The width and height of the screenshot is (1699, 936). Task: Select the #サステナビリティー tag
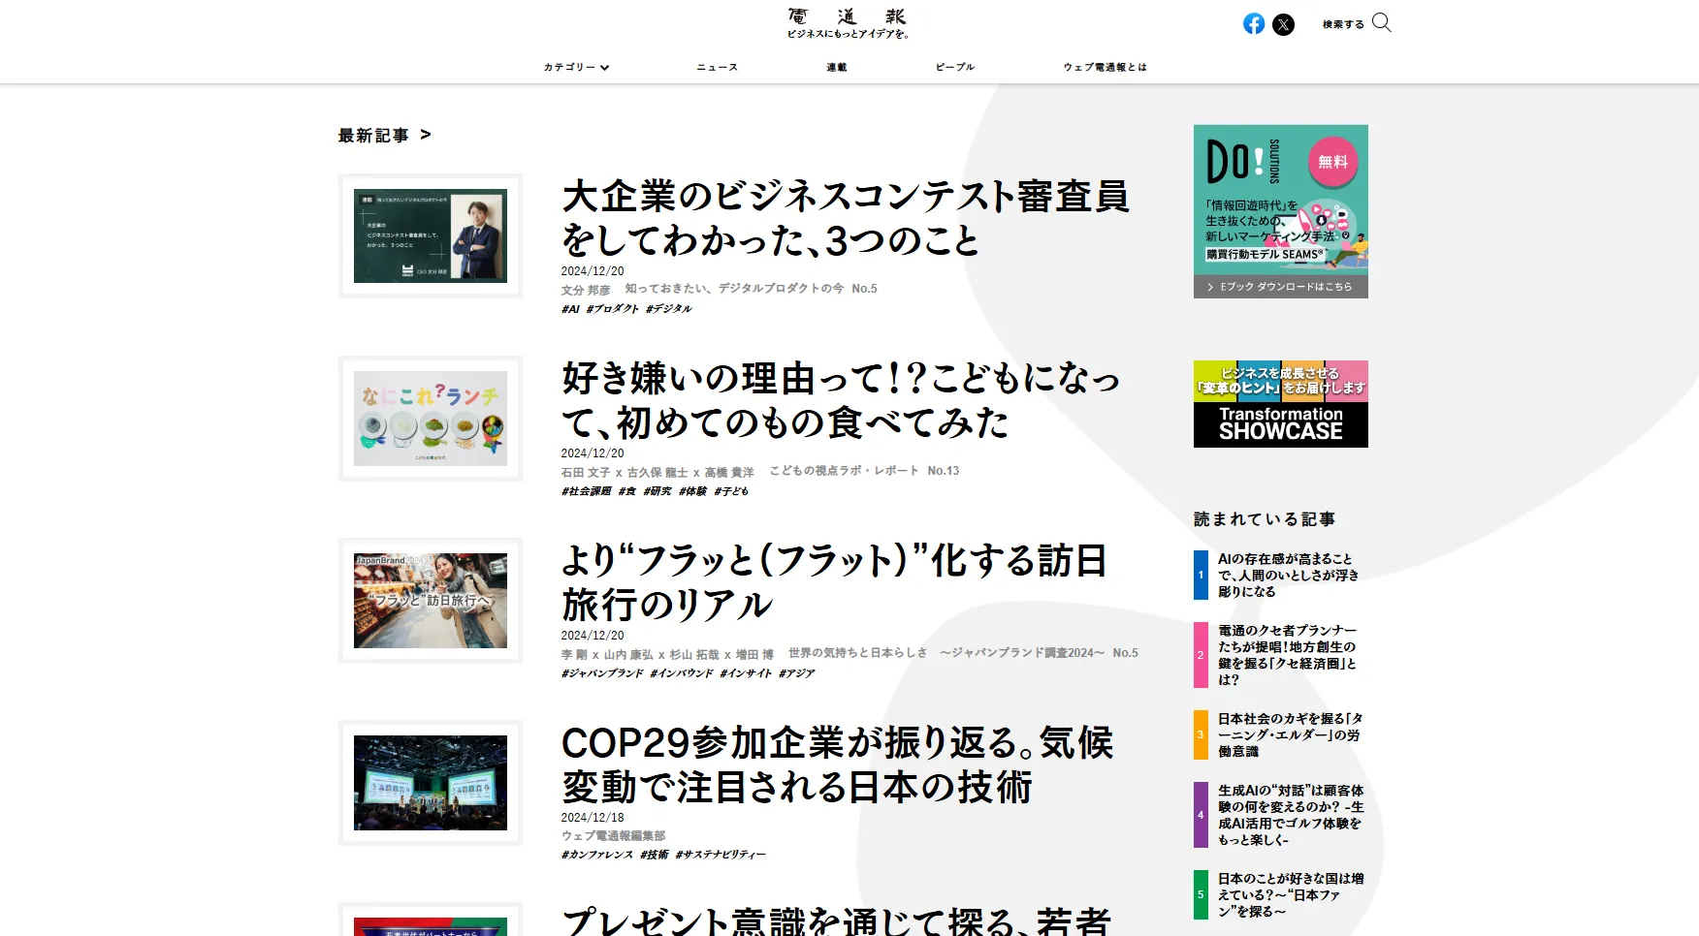click(721, 855)
